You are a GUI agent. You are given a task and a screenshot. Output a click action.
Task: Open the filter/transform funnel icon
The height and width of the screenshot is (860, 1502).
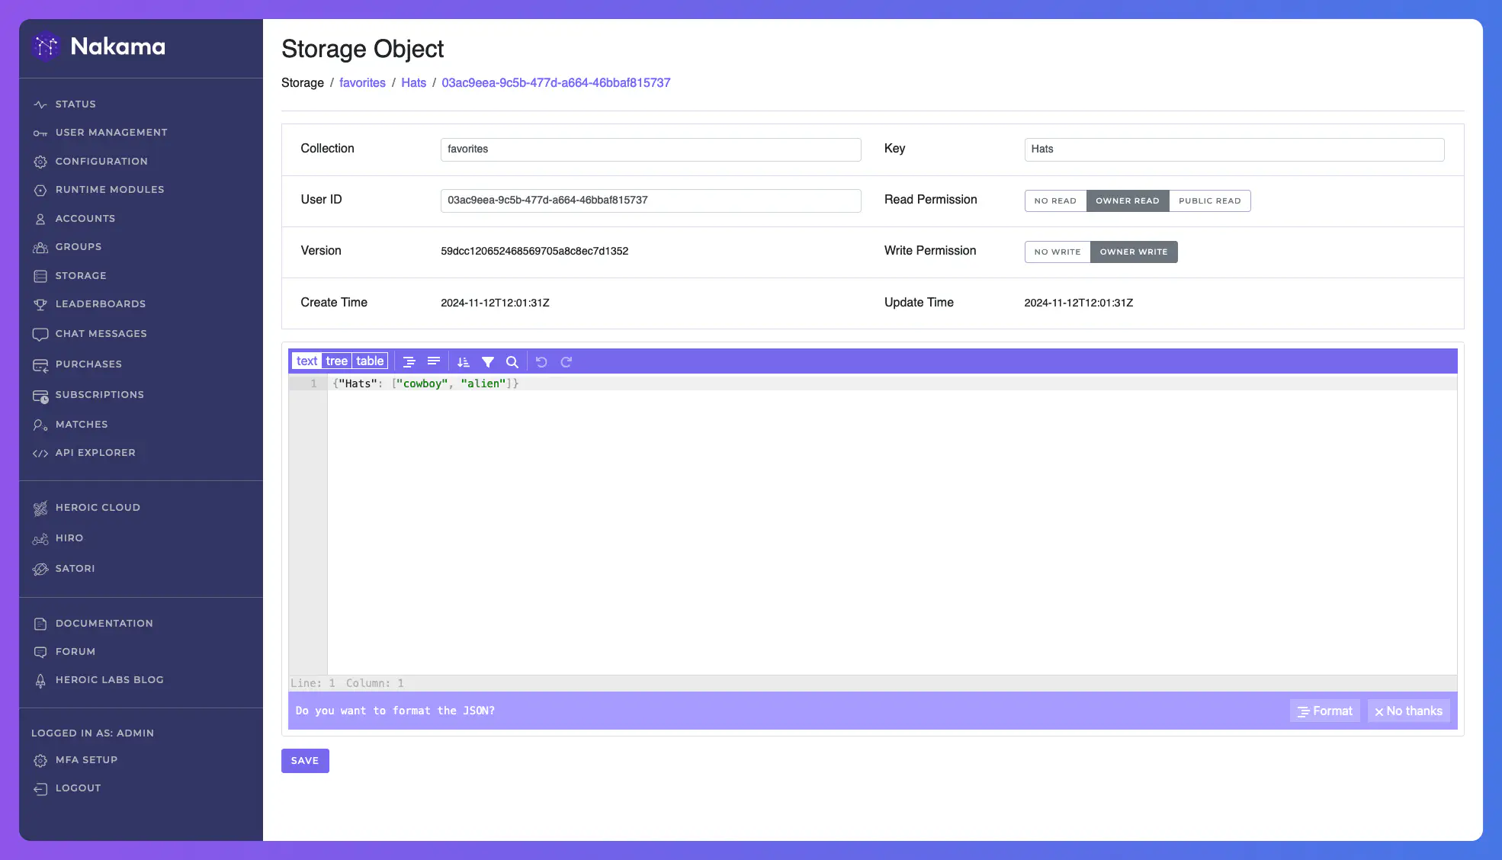[488, 362]
